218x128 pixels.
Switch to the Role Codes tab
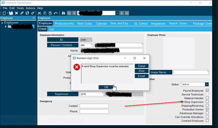85,23
